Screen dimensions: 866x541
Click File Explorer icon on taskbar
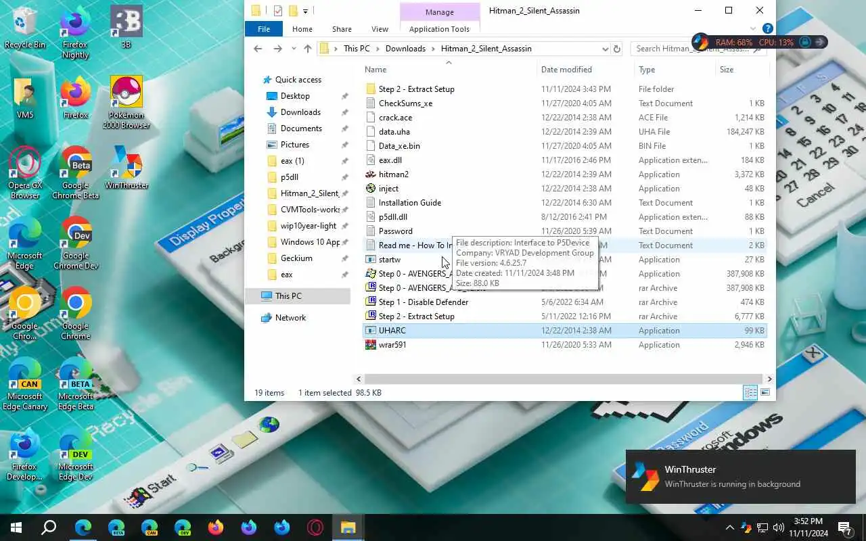click(x=348, y=527)
